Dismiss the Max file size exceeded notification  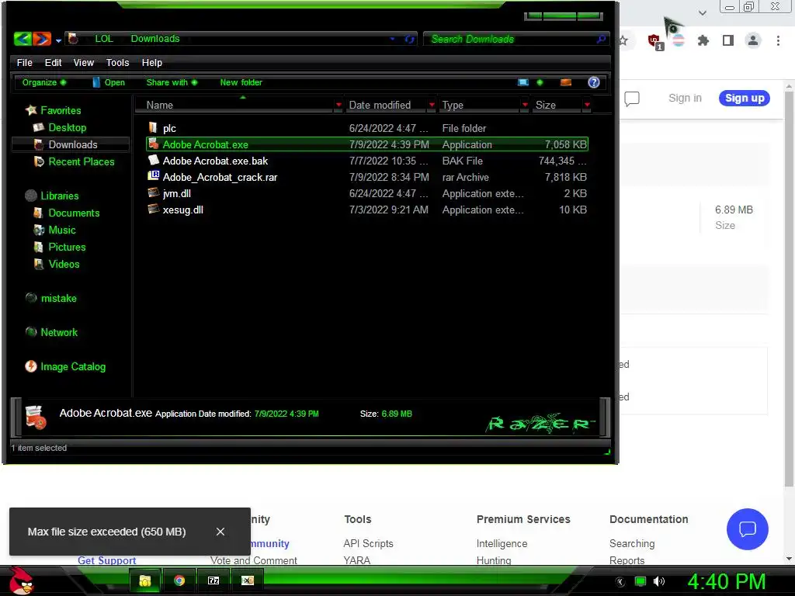[220, 532]
